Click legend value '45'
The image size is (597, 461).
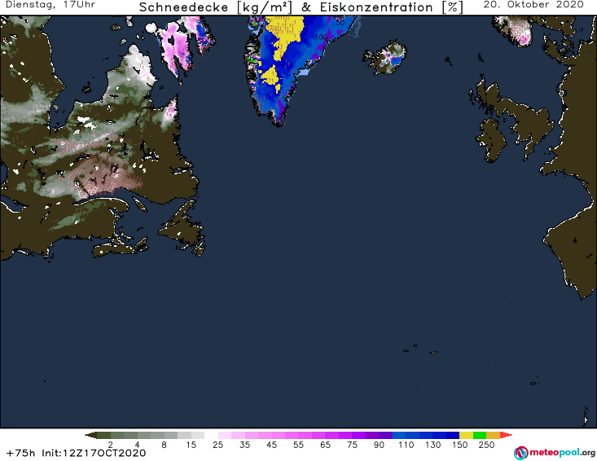271,445
